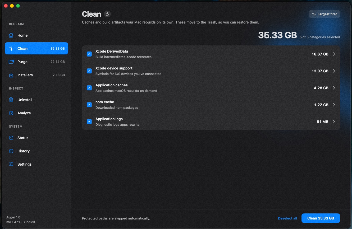Switch to the Uninstall section
Screen dimensions: 352x229
(36, 100)
